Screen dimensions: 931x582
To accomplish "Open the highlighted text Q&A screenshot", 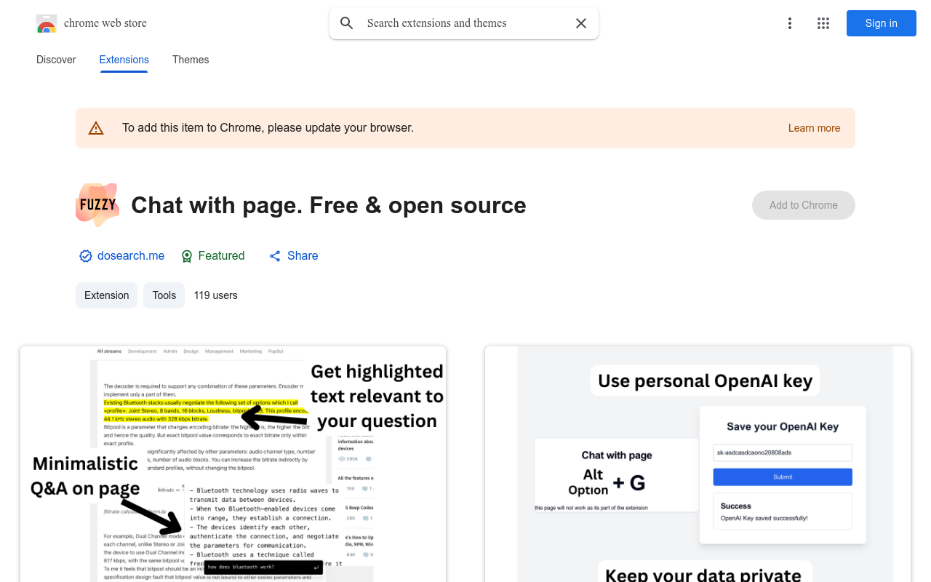I will (x=233, y=464).
